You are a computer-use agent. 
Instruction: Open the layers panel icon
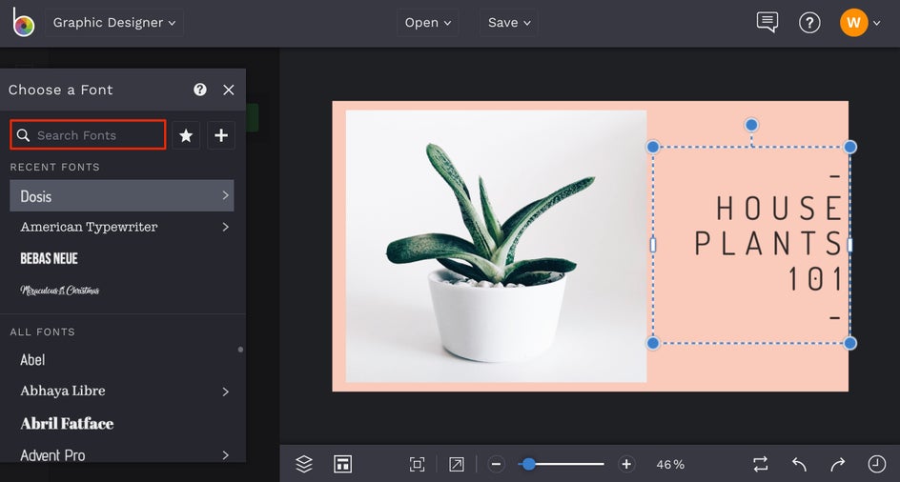pos(304,464)
